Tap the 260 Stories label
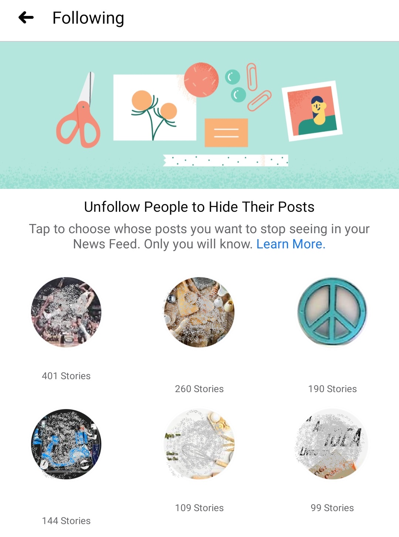 click(199, 389)
